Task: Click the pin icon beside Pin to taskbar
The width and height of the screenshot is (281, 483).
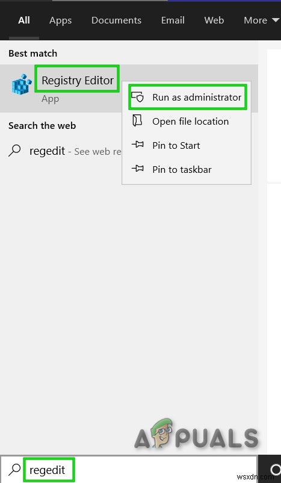Action: (x=138, y=169)
